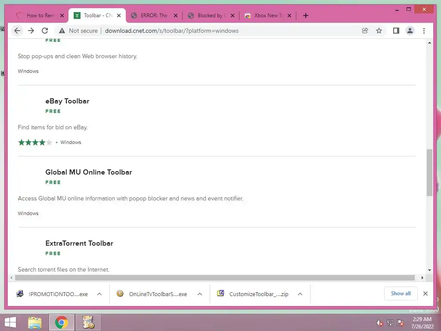This screenshot has height=331, width=441.
Task: Click the horizontal scrollbar left arrow
Action: tap(11, 278)
